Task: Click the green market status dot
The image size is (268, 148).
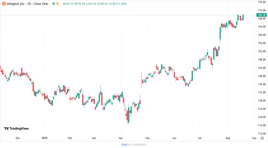Action: pyautogui.click(x=53, y=4)
